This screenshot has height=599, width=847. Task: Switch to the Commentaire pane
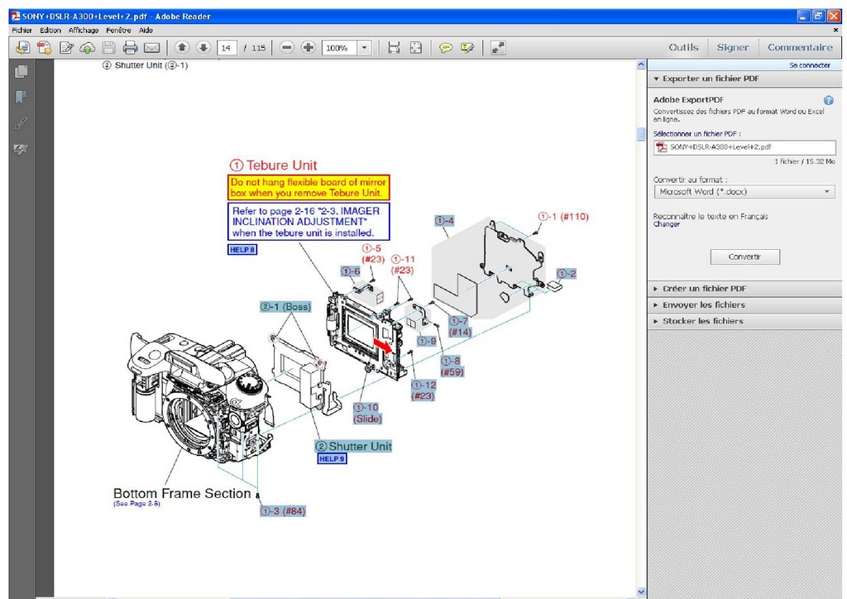pyautogui.click(x=800, y=47)
